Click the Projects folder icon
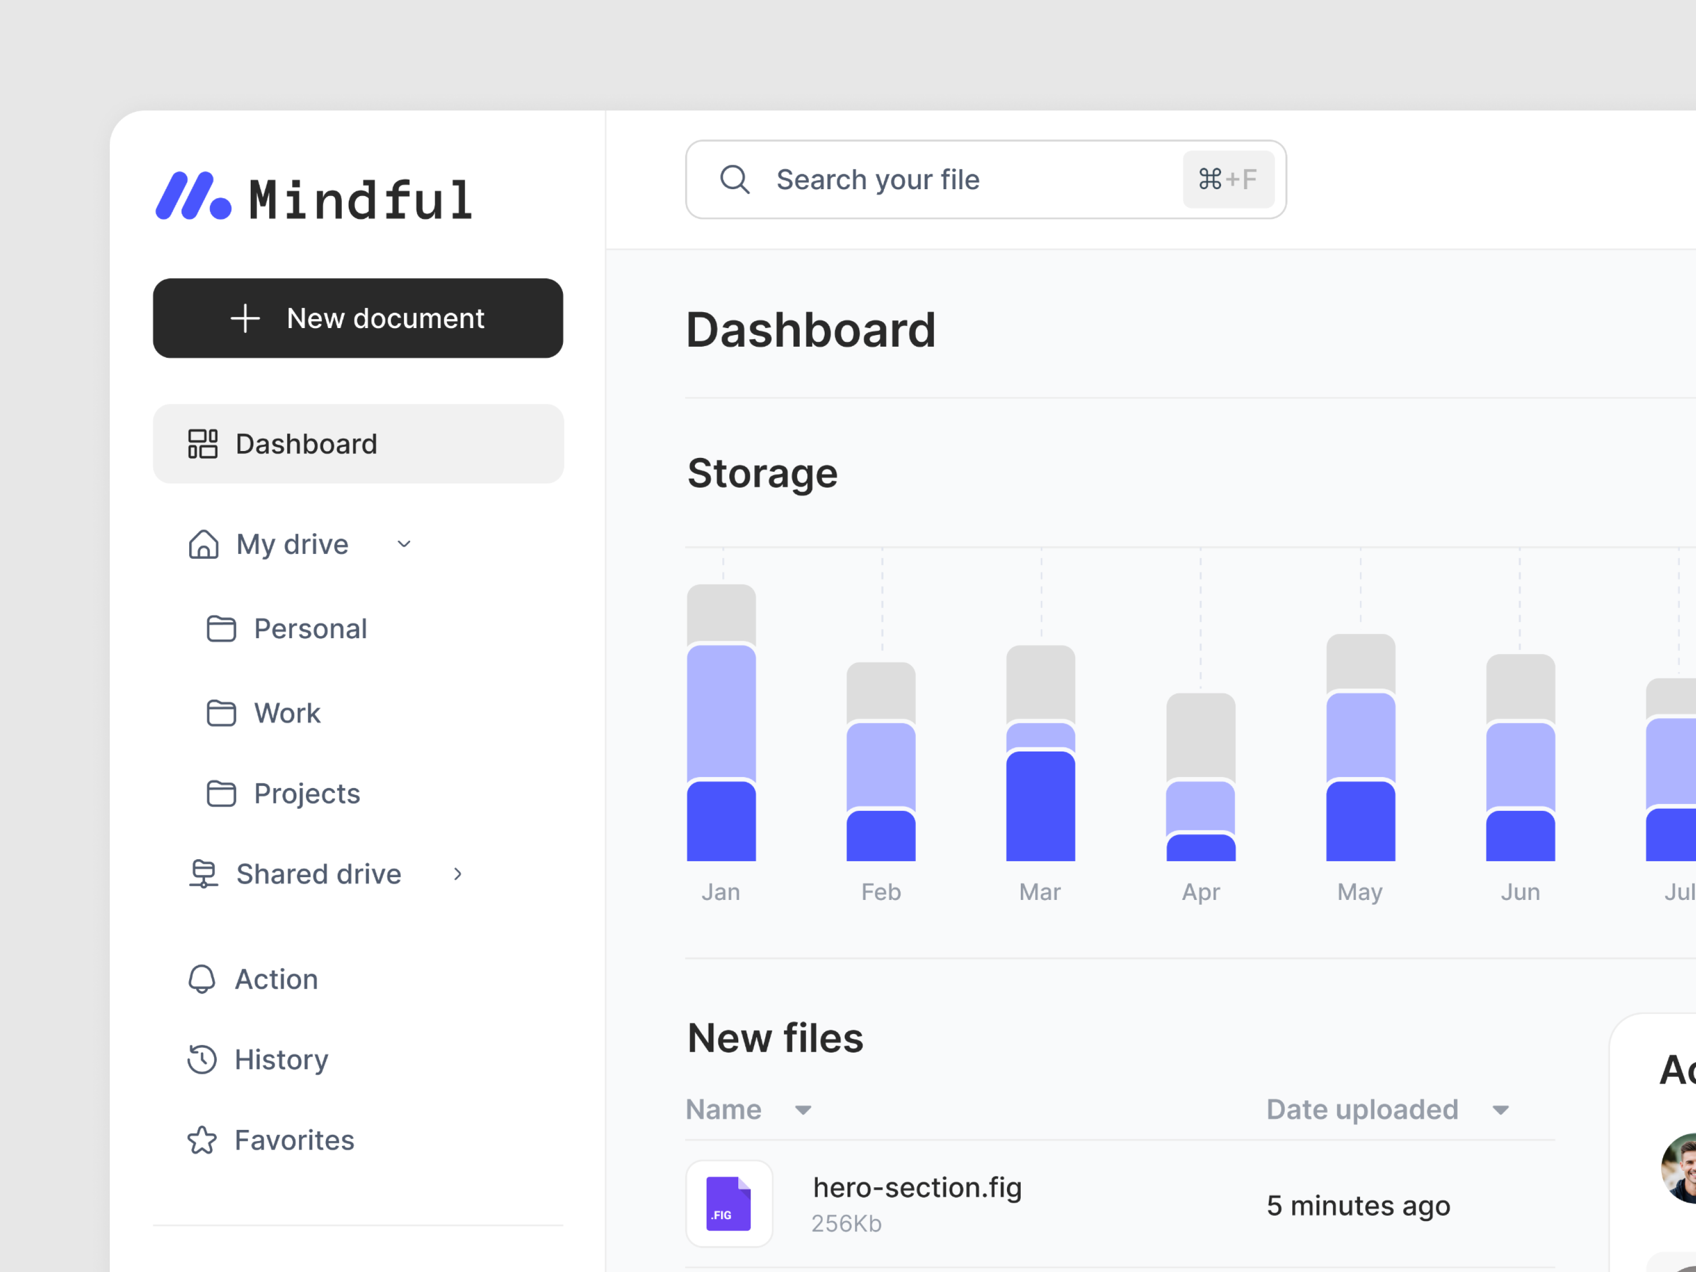 [222, 793]
